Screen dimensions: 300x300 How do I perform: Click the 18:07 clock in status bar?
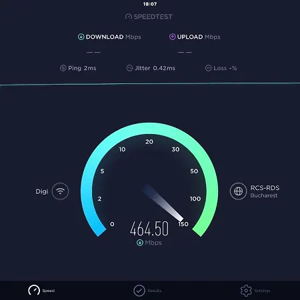pos(150,4)
